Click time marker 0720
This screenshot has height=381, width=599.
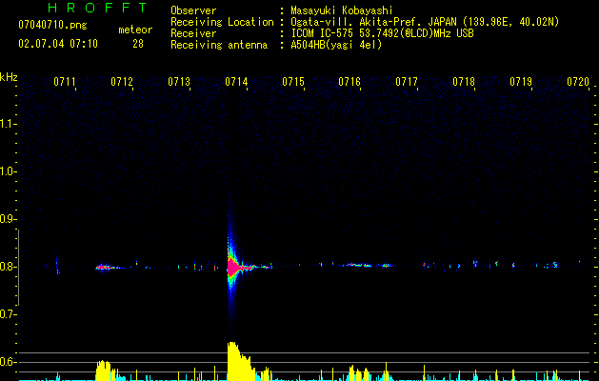(578, 82)
